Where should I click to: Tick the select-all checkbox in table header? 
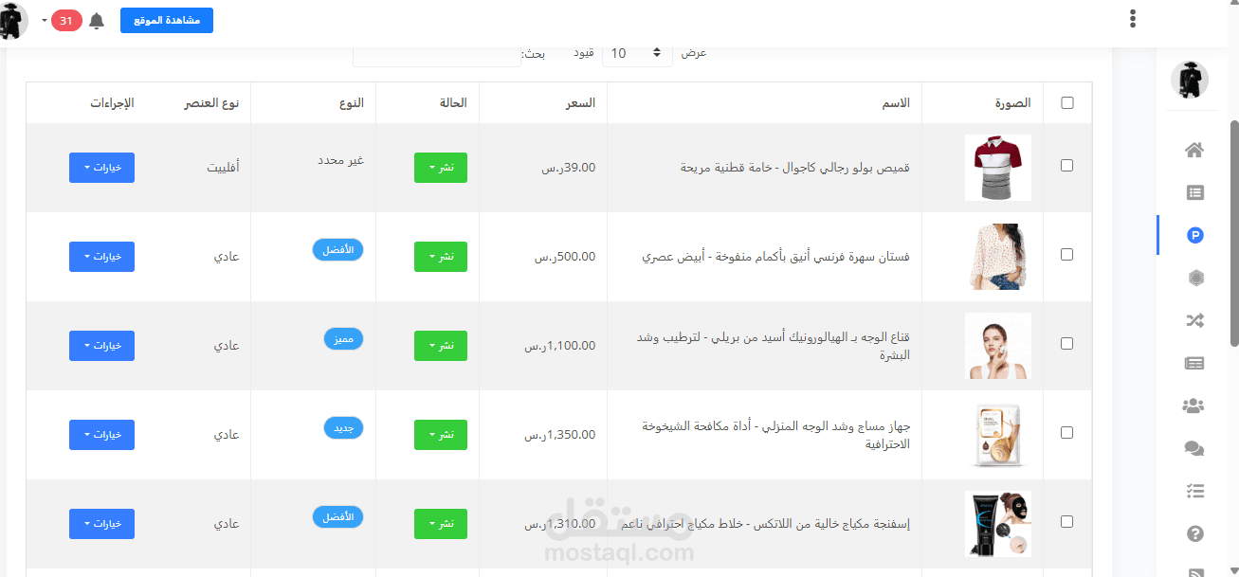[x=1067, y=103]
